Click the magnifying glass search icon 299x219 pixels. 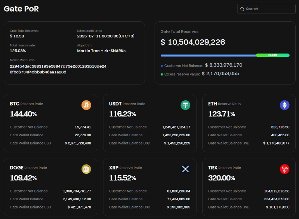242,9
